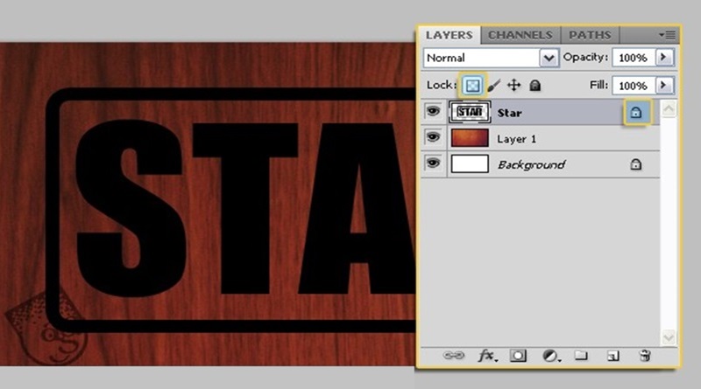701x389 pixels.
Task: Click the Background layer lock icon
Action: 636,164
